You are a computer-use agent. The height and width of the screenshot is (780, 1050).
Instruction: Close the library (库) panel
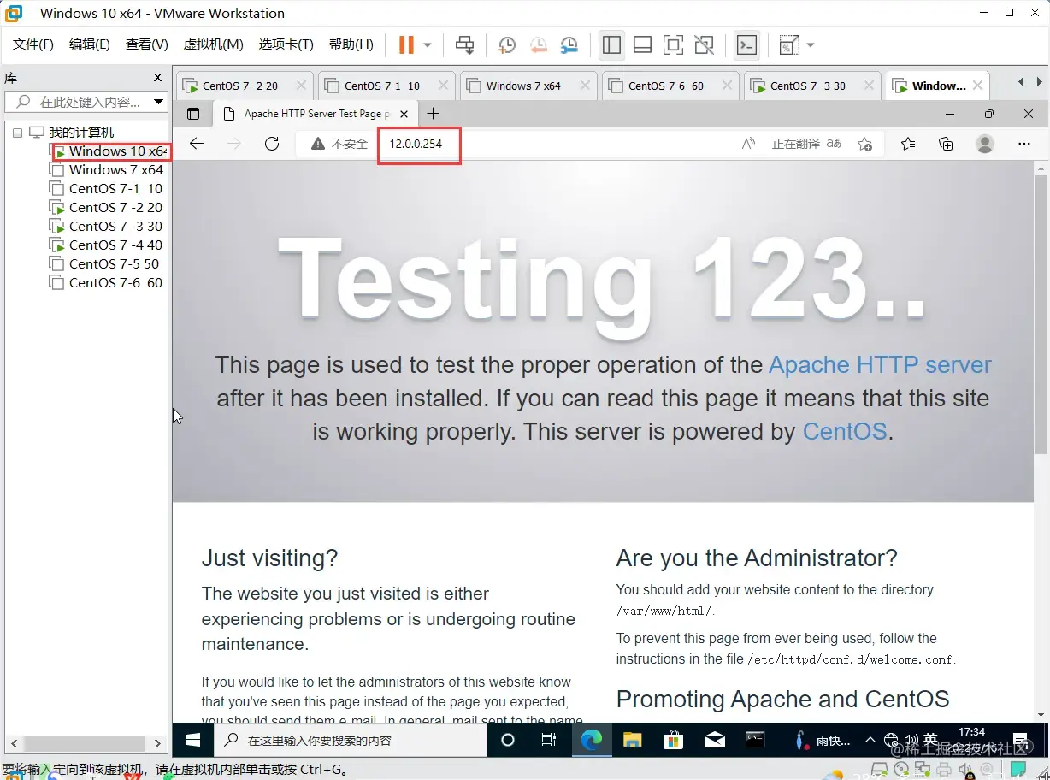[x=157, y=78]
